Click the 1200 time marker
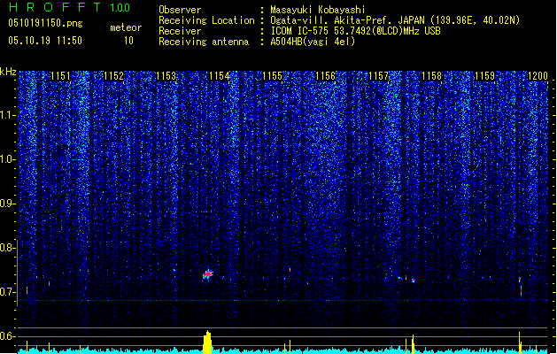 coord(538,76)
